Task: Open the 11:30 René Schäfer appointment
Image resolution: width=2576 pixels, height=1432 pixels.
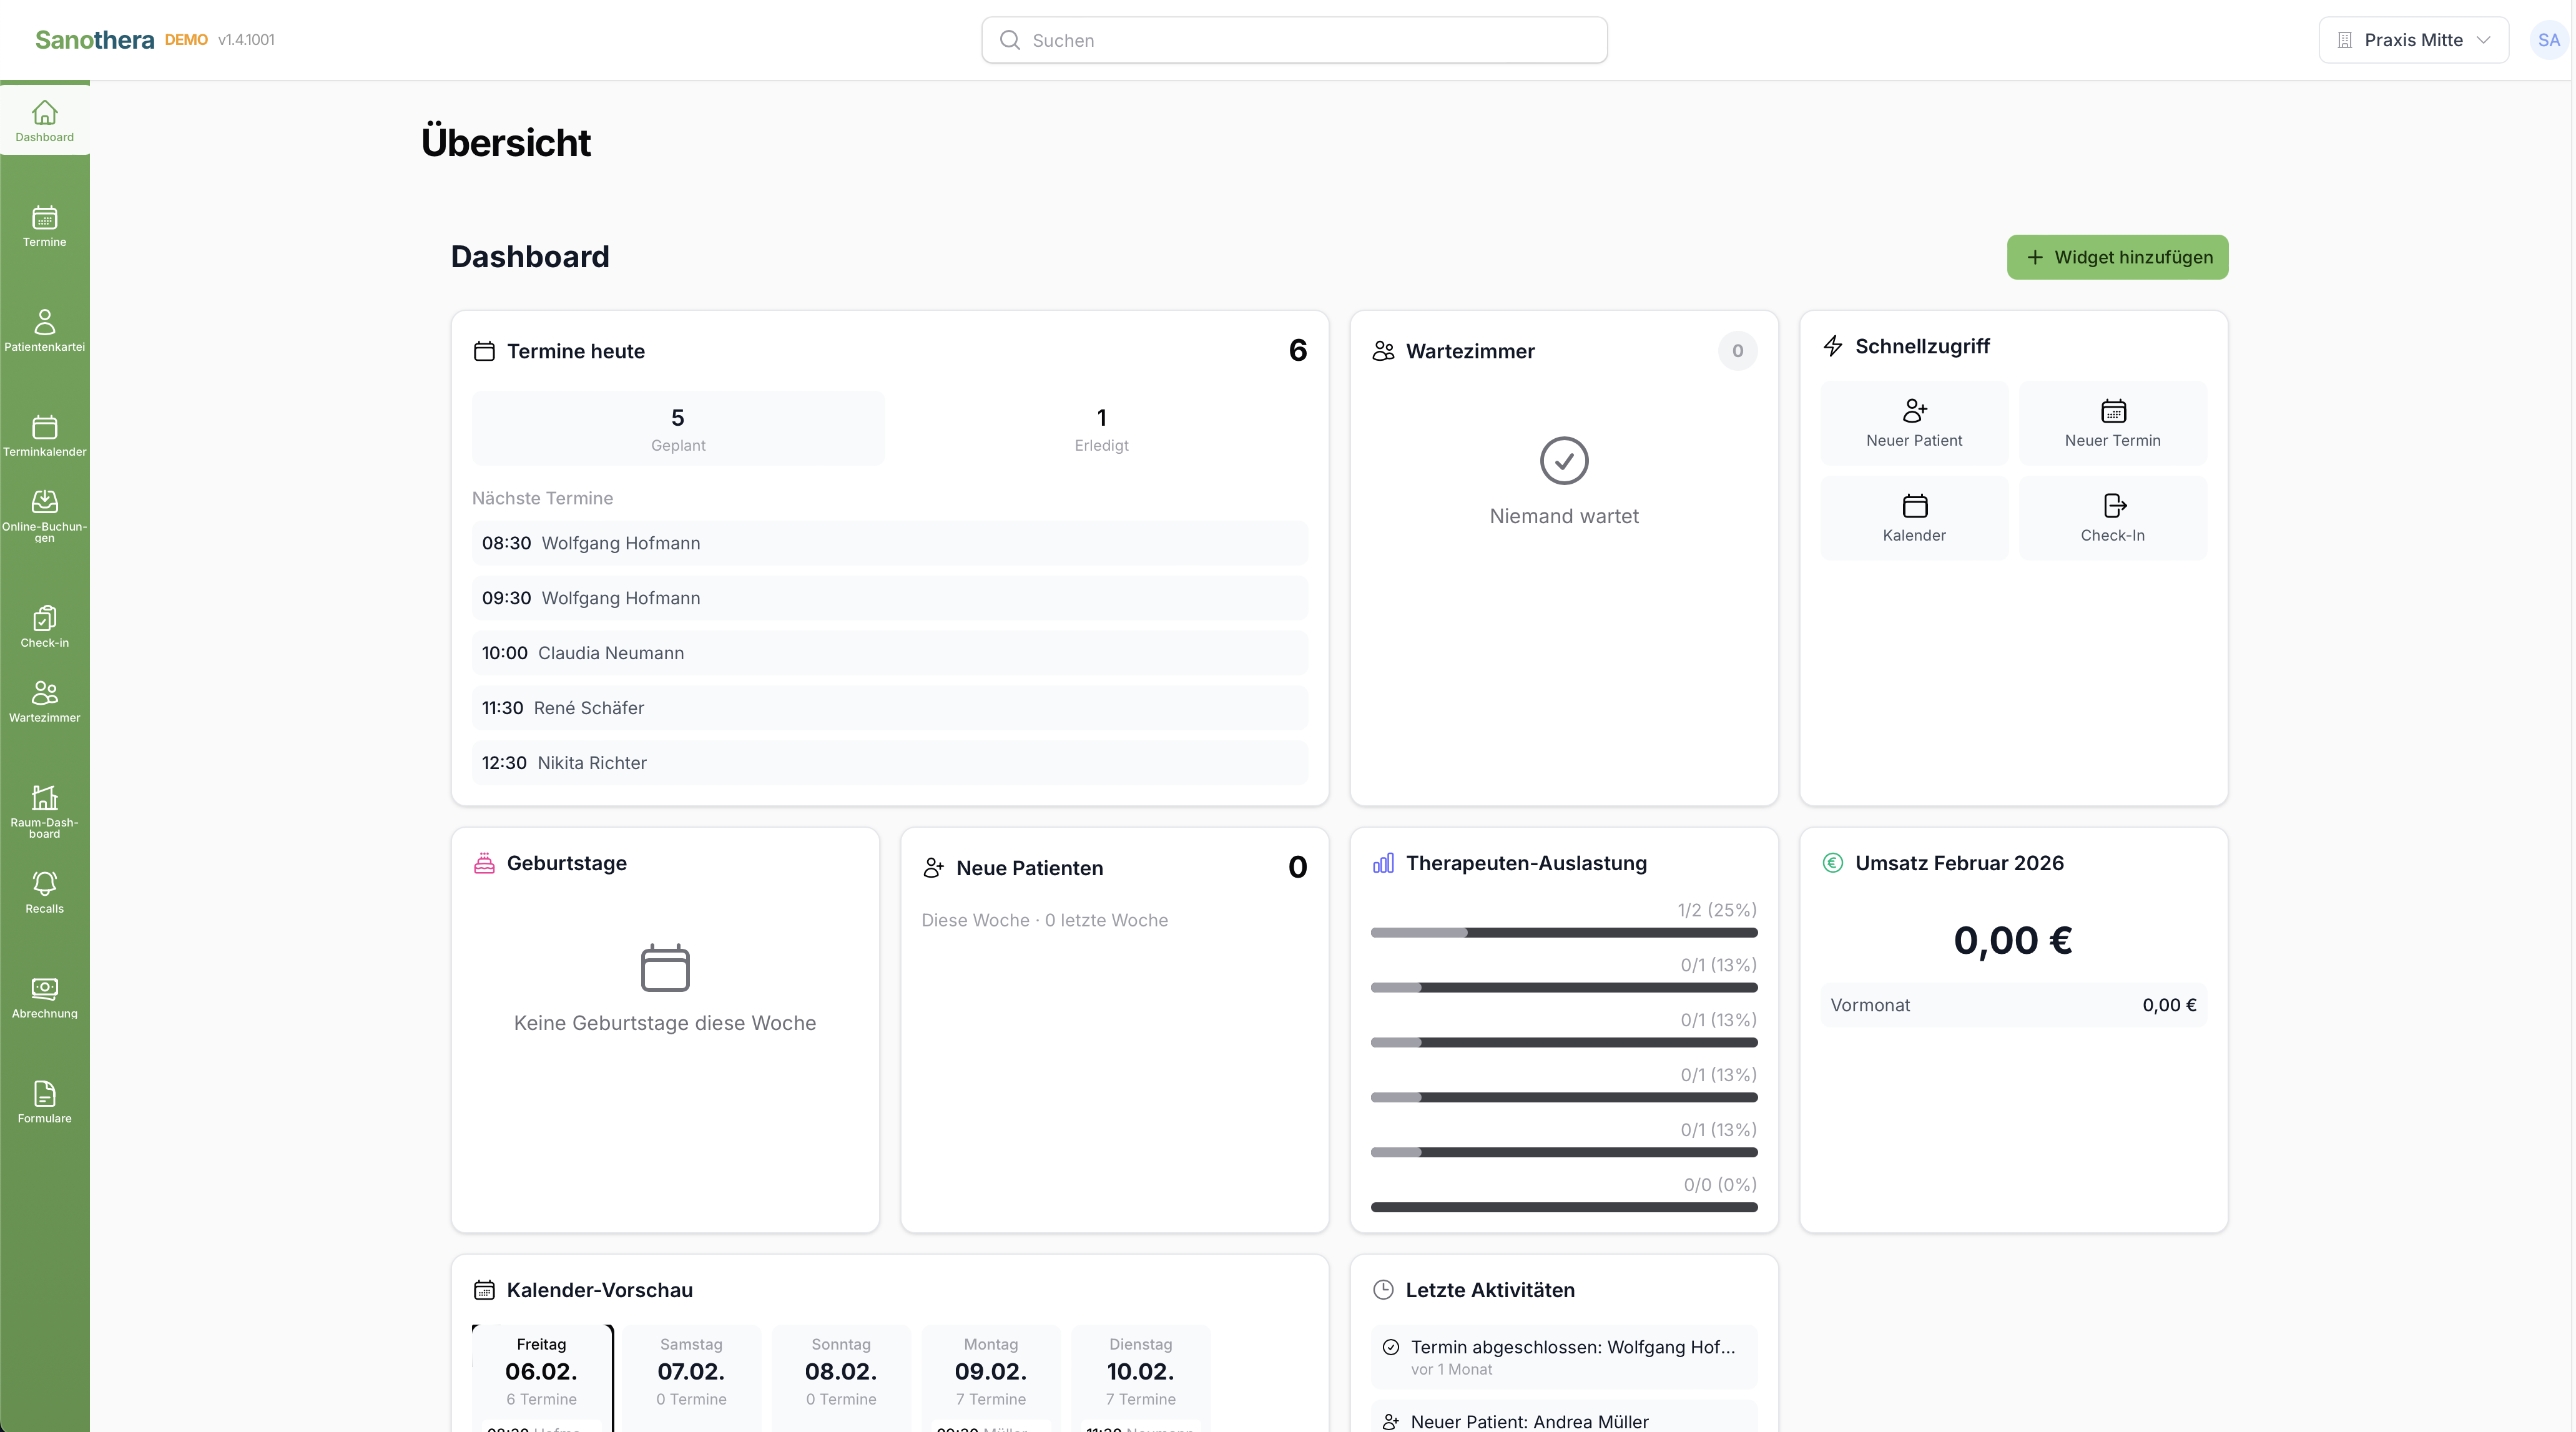Action: click(889, 708)
